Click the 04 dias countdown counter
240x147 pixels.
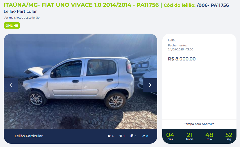(170, 136)
